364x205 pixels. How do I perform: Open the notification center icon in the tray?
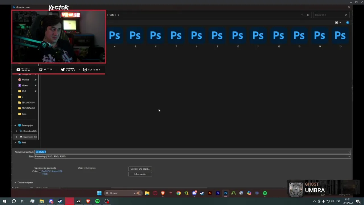[x=358, y=201]
